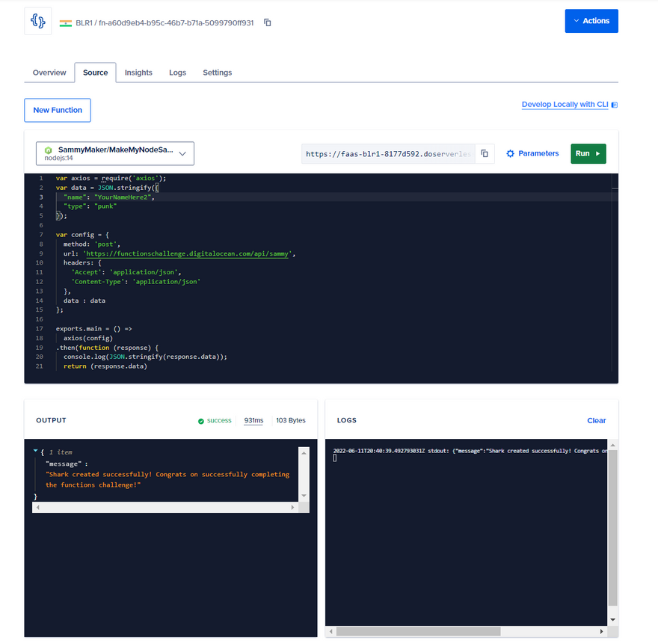Click the "1 item" output label
This screenshot has width=658, height=643.
(x=61, y=452)
